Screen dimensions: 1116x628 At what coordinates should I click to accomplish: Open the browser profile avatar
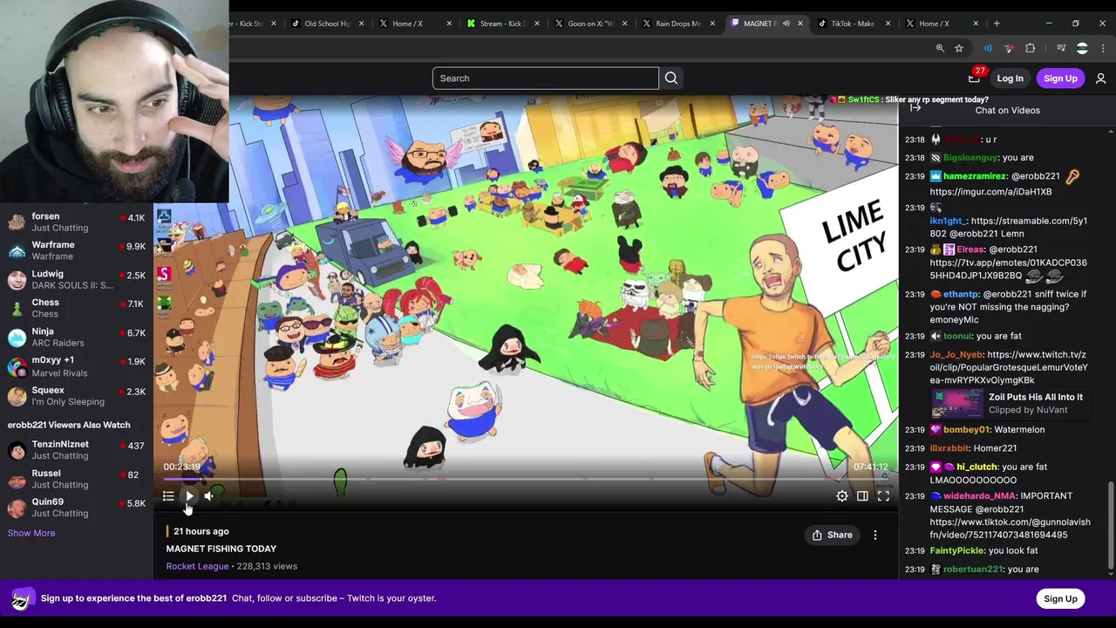click(1082, 48)
